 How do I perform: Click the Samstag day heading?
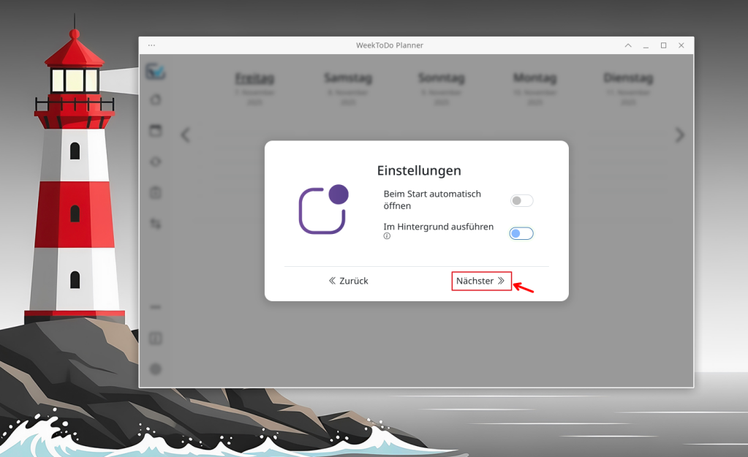pos(348,78)
